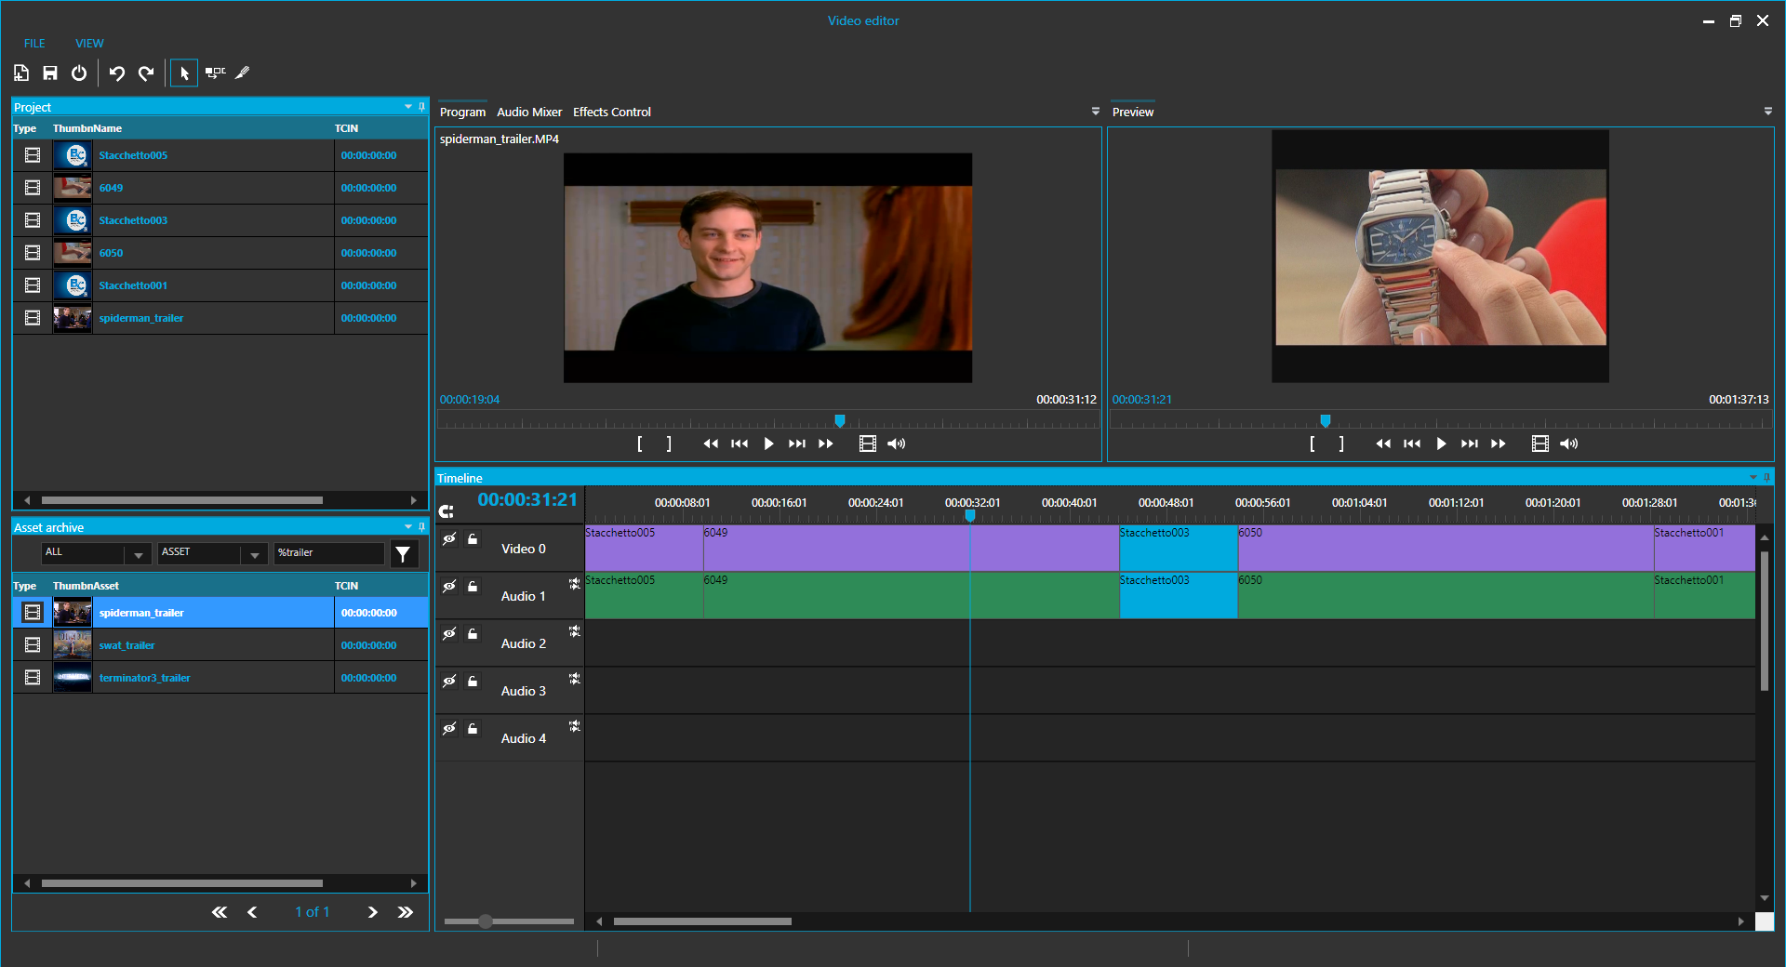Switch to the Program tab
This screenshot has width=1786, height=967.
point(462,112)
